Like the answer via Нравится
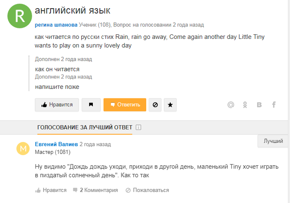Viewport: 290px width, 203px height. click(51, 190)
